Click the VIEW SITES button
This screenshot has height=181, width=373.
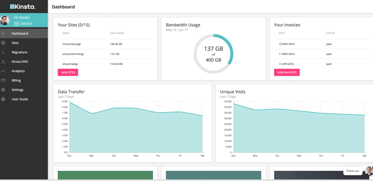pyautogui.click(x=68, y=73)
